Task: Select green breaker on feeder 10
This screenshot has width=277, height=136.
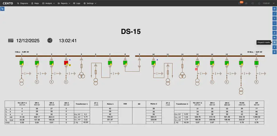Action: pos(154,63)
